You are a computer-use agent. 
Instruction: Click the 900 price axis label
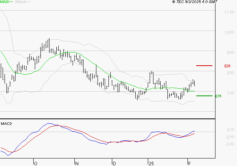(x=230, y=52)
